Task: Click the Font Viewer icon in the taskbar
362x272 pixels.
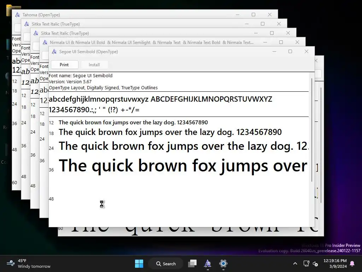Action: tap(208, 263)
